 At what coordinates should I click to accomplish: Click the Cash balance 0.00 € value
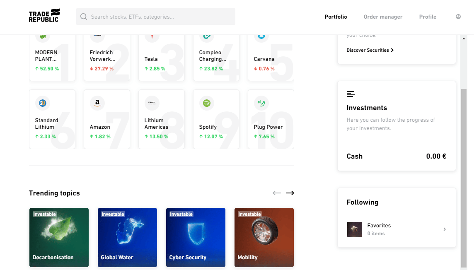[436, 156]
